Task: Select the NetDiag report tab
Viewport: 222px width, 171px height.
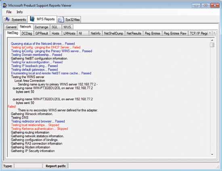Action: click(13, 33)
